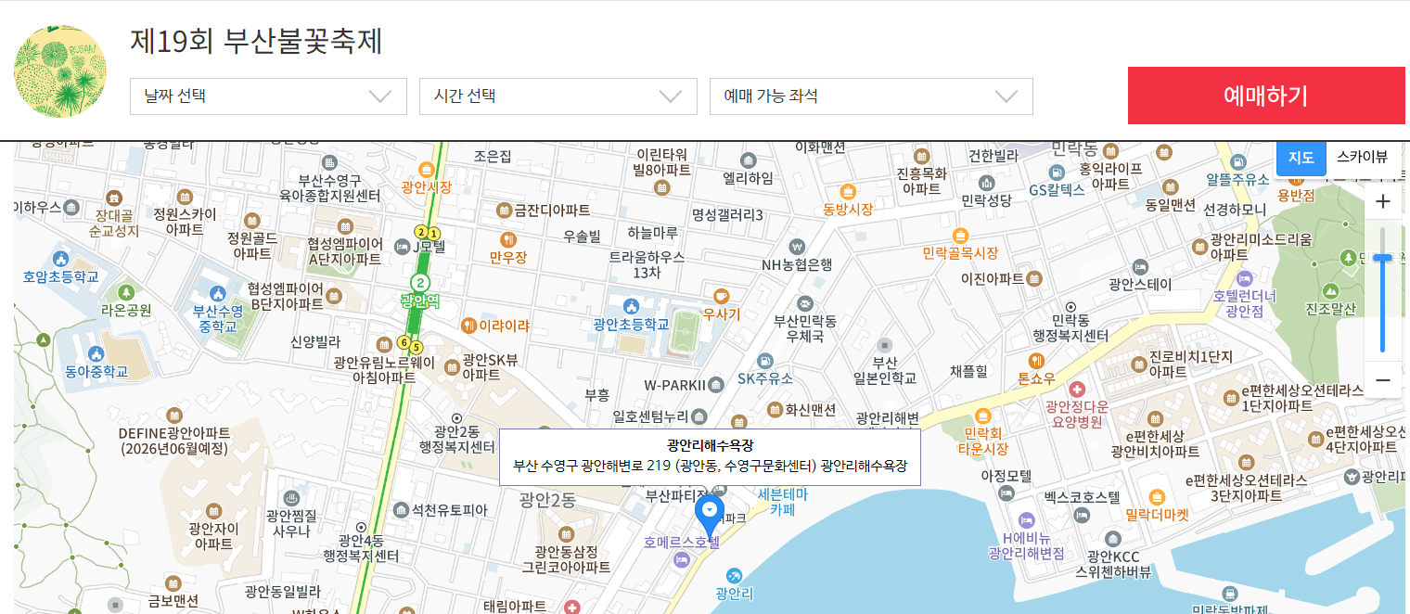Click the 금잔디아파트 apartment icon
The height and width of the screenshot is (614, 1410).
coord(504,211)
